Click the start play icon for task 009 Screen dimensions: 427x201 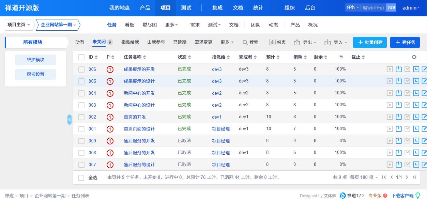tap(390, 141)
